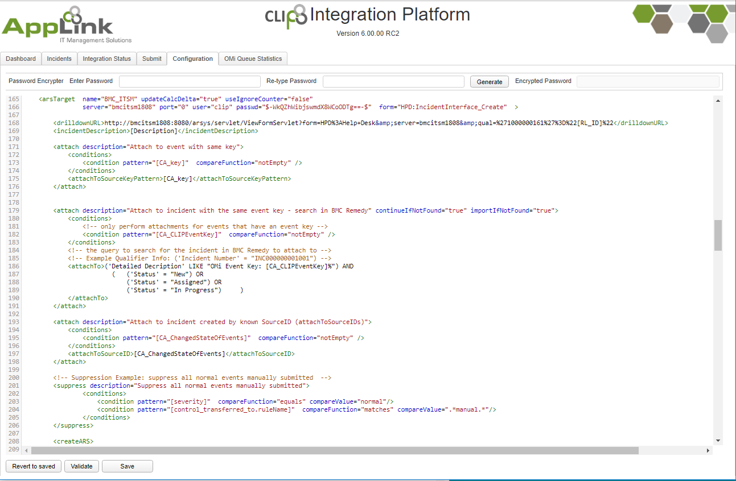Click line number 165 in gutter
This screenshot has height=481, width=736.
tap(14, 99)
